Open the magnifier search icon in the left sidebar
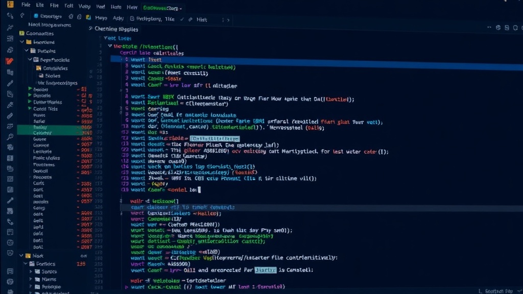Viewport: 523px width, 294px height. click(10, 136)
